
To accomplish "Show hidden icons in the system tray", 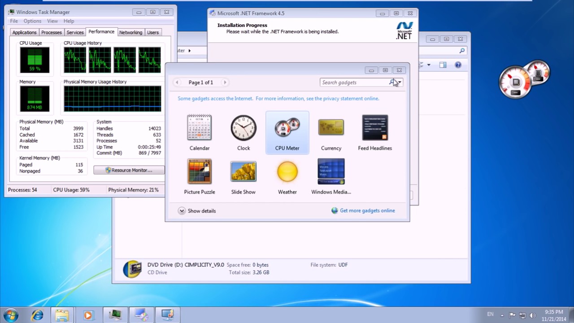I will click(502, 315).
